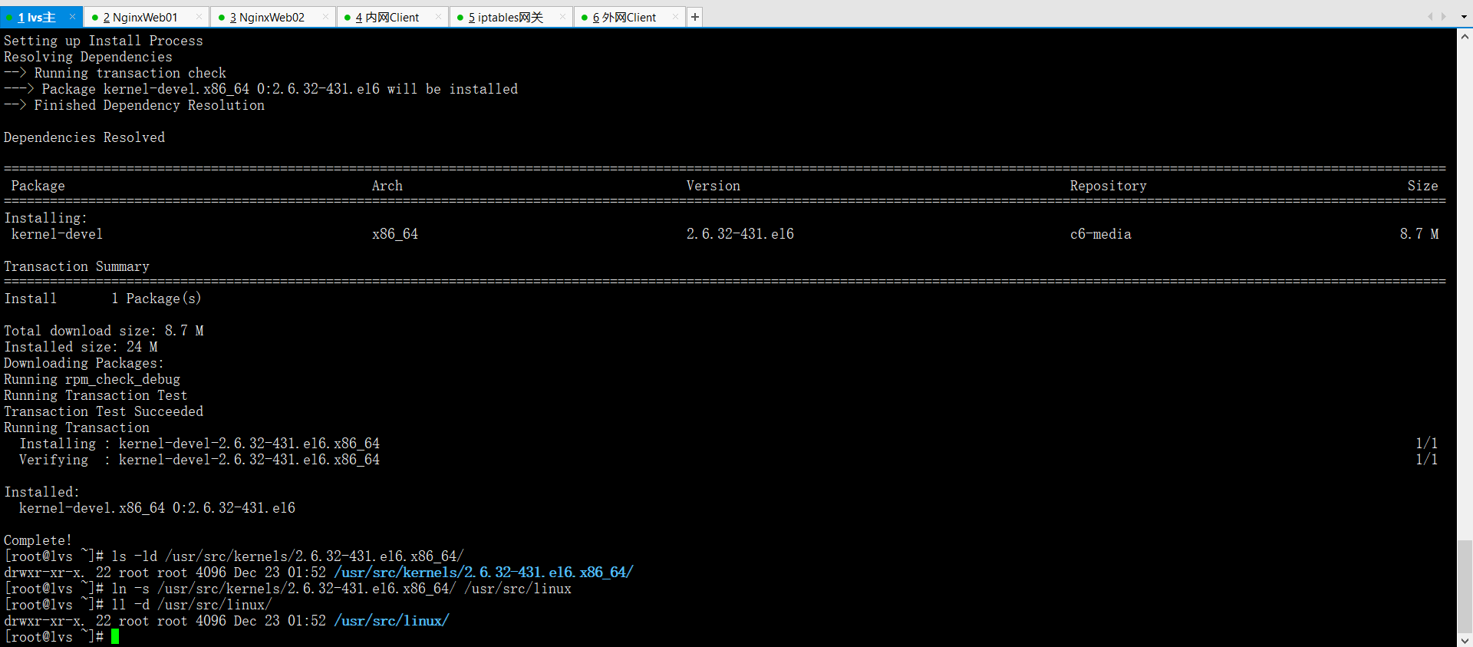Click the 'Size' column header
This screenshot has height=647, width=1473.
[x=1422, y=185]
